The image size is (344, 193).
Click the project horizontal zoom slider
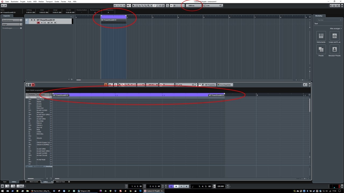pos(302,80)
